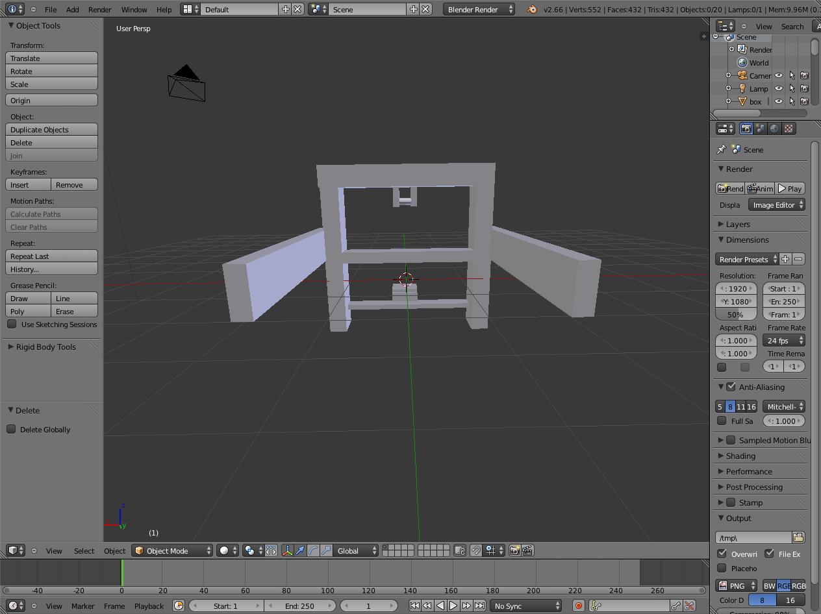
Task: Open the Outliner editor type selector
Action: (726, 26)
